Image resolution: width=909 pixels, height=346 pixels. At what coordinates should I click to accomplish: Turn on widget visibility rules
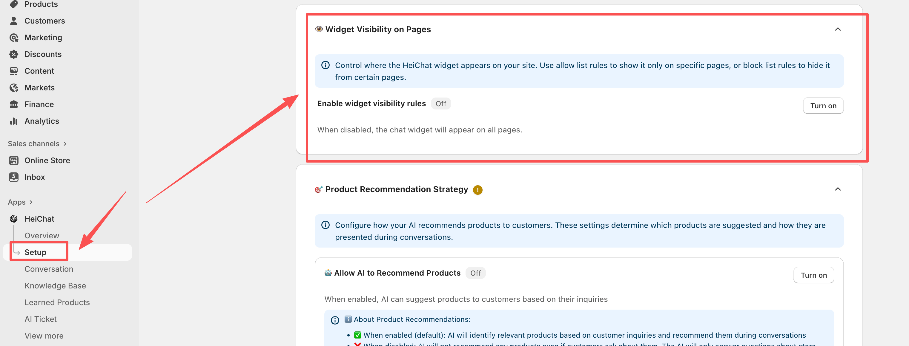pos(822,106)
